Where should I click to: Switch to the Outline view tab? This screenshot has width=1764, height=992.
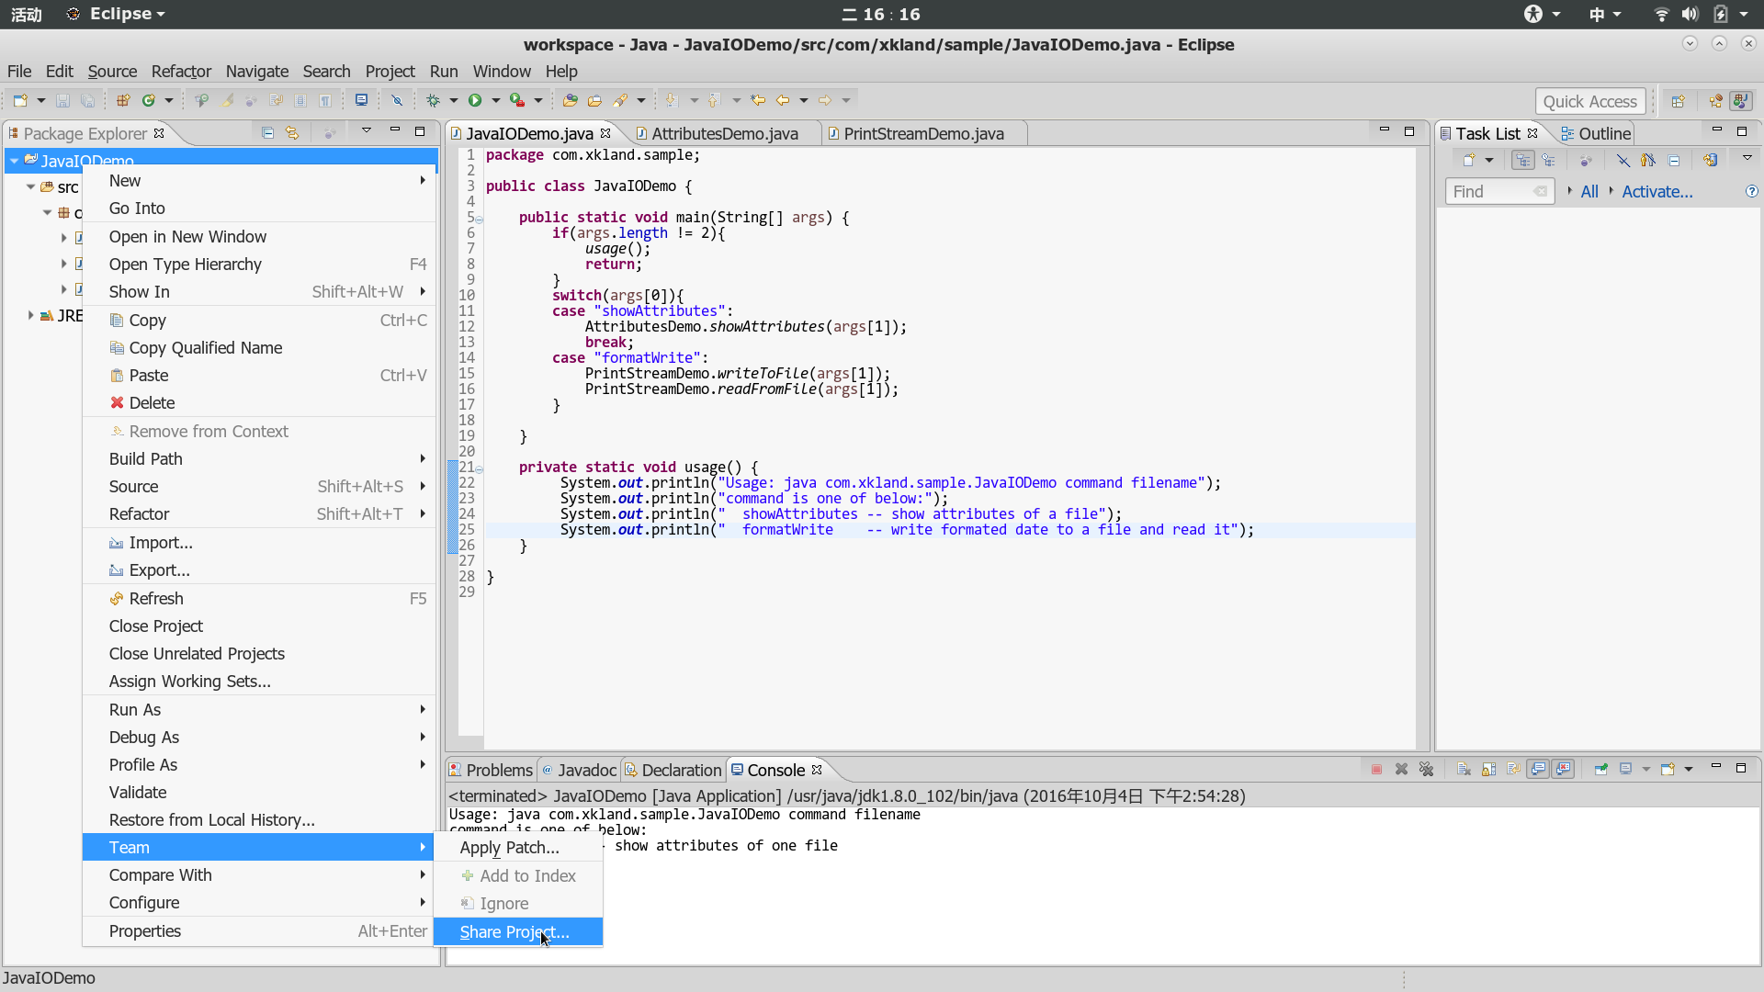1596,134
